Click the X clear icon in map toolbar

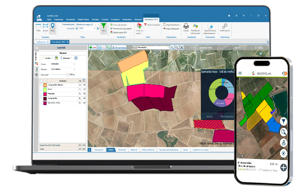coord(182,47)
